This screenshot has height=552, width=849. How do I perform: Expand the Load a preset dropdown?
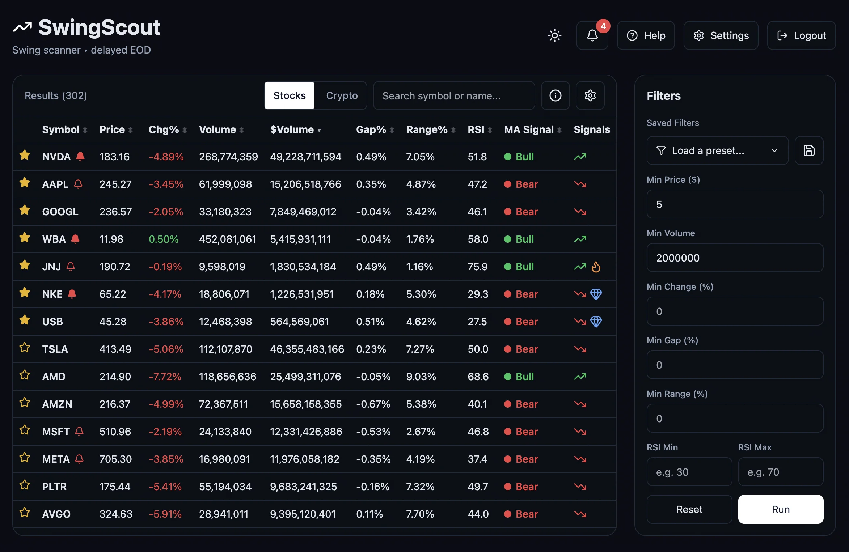tap(717, 150)
